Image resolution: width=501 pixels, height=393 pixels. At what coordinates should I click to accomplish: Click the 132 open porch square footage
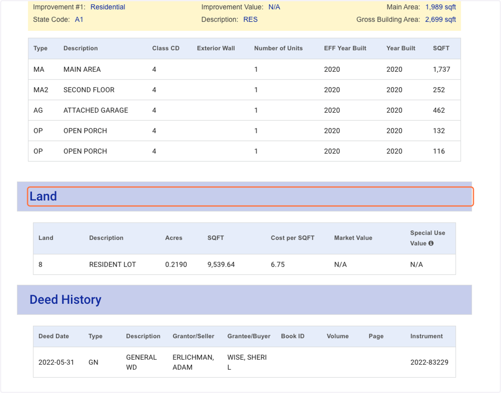(439, 131)
